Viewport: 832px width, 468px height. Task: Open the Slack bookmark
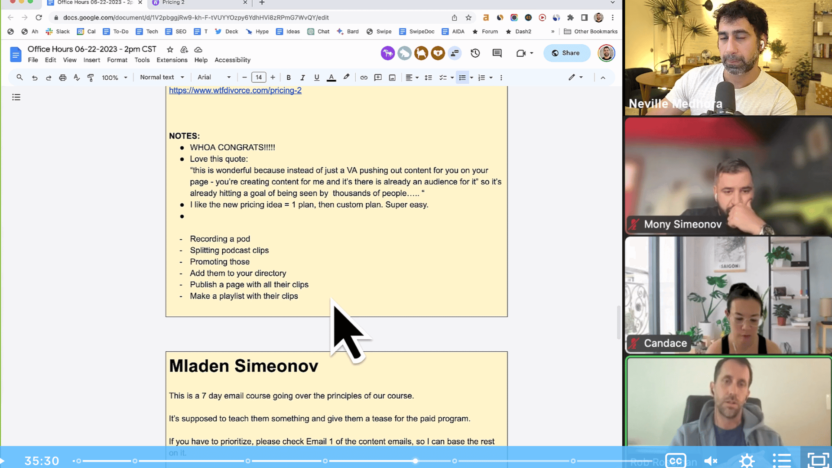[x=58, y=31]
